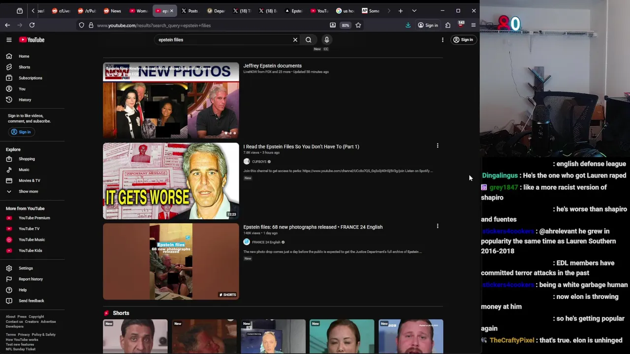Switch to the Some AP browser tab

click(x=371, y=11)
